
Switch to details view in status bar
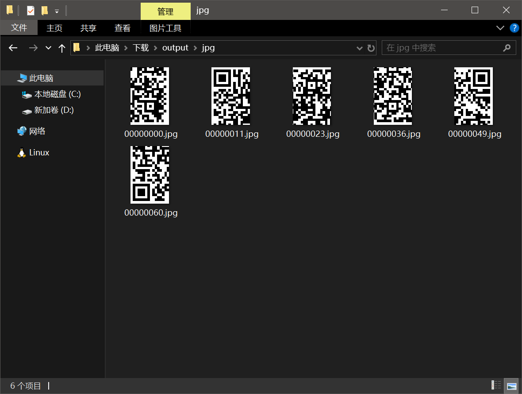click(x=496, y=386)
